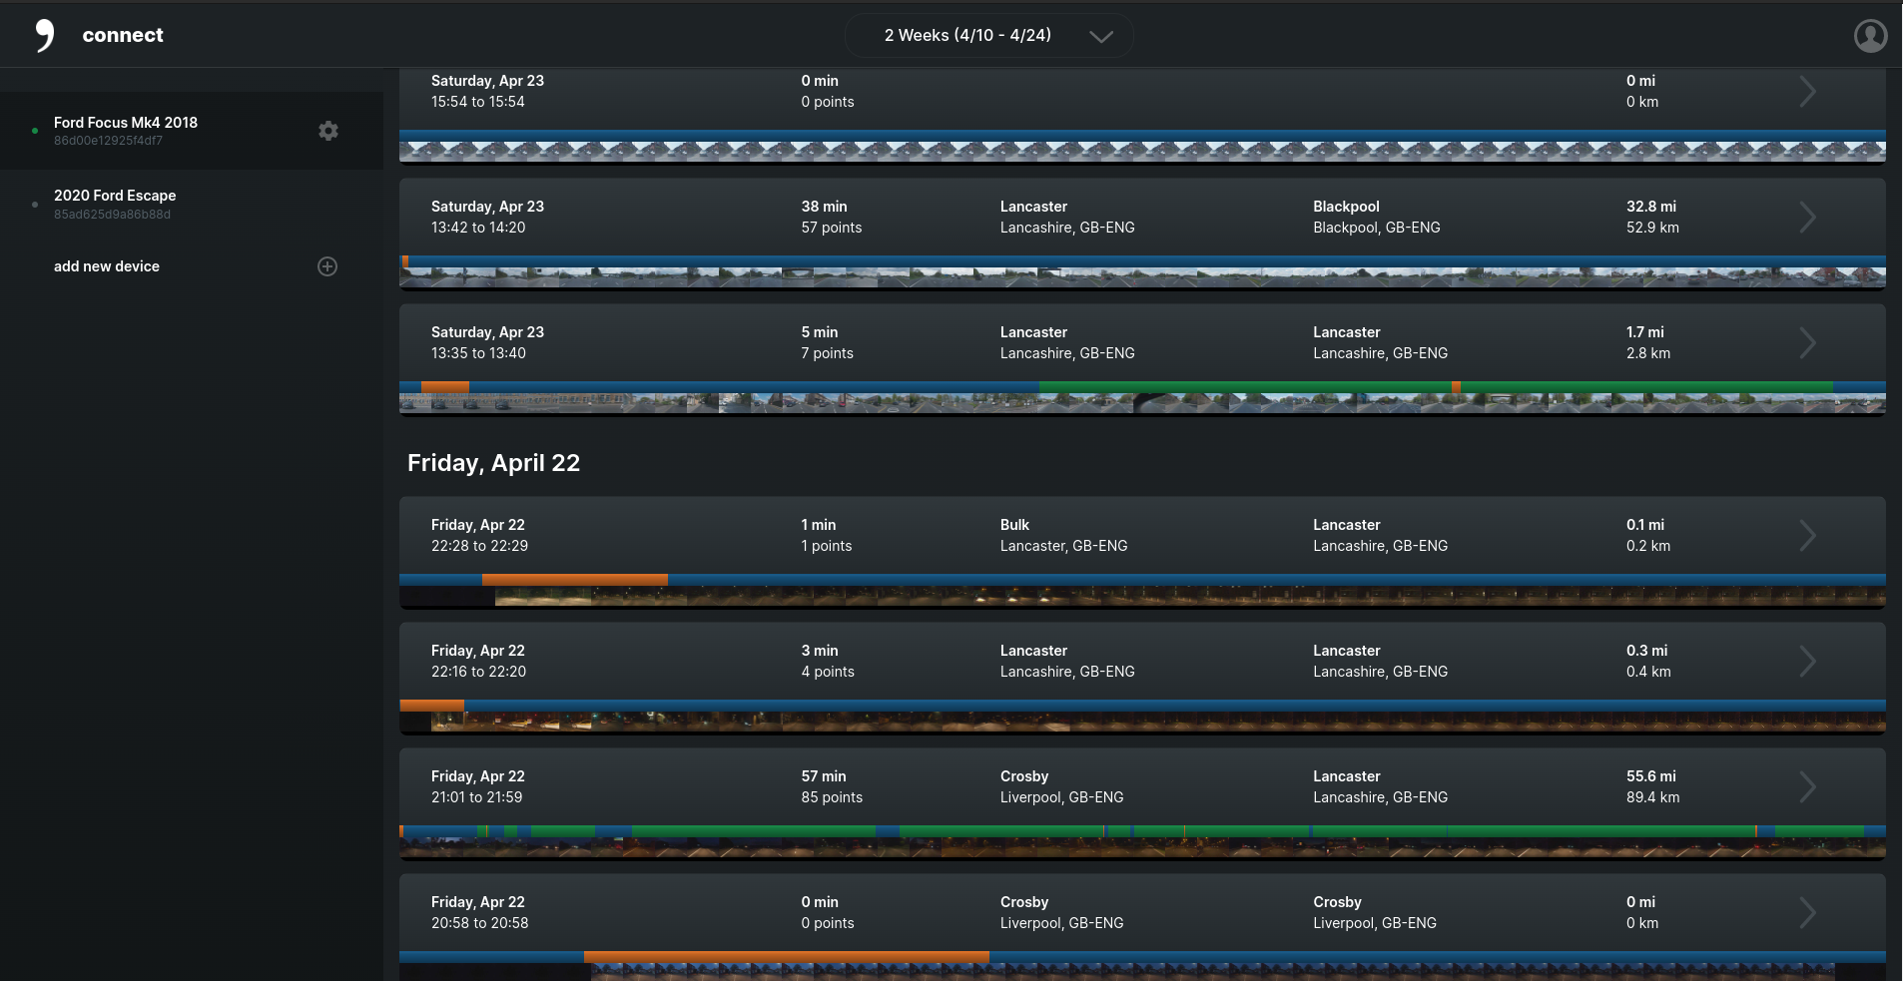Click add new device link

(107, 266)
